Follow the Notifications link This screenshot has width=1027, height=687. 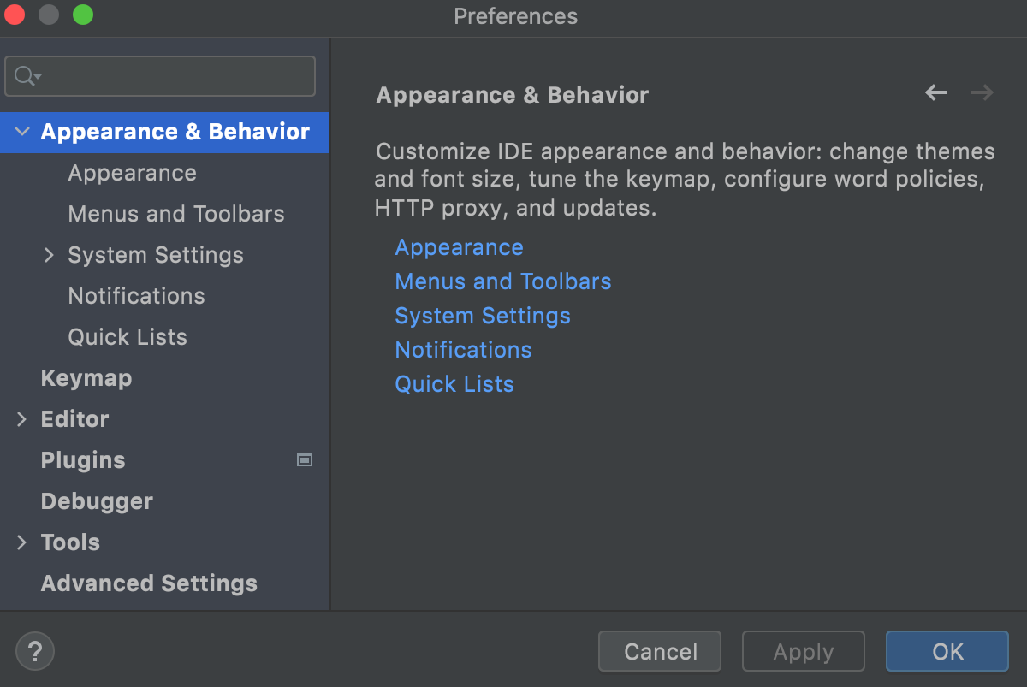[463, 350]
